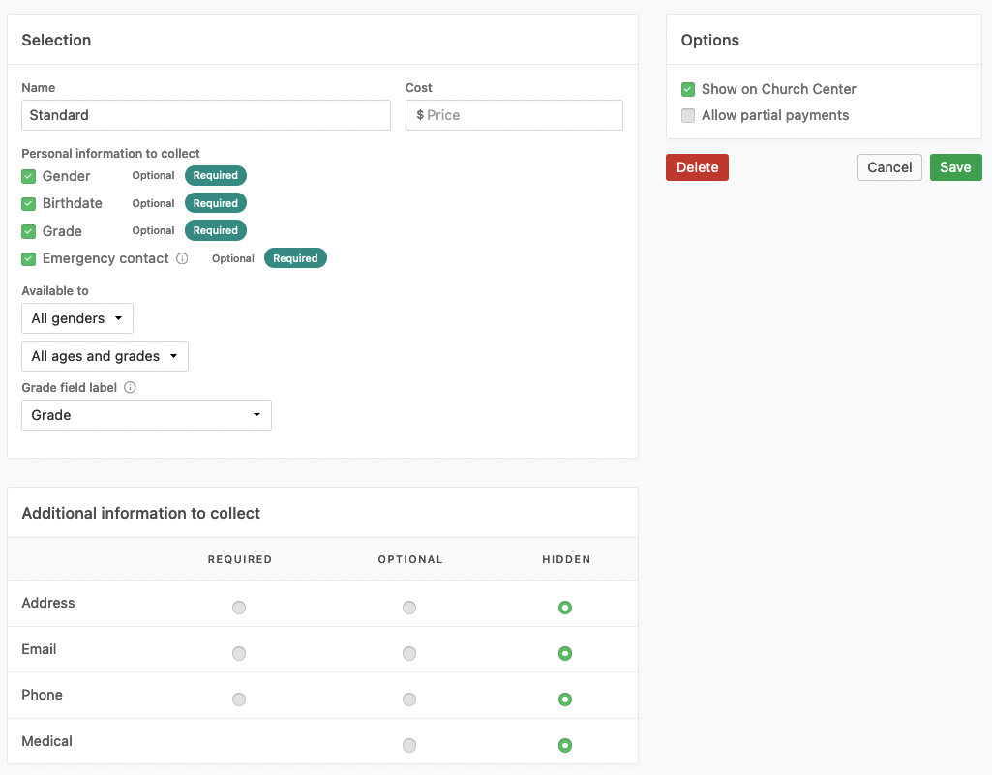
Task: Set Gender to Optional
Action: tap(153, 176)
